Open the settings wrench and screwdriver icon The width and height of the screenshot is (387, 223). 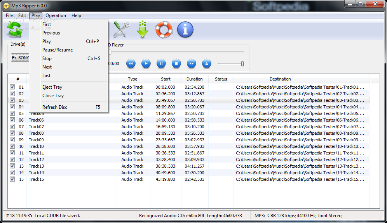coord(122,29)
